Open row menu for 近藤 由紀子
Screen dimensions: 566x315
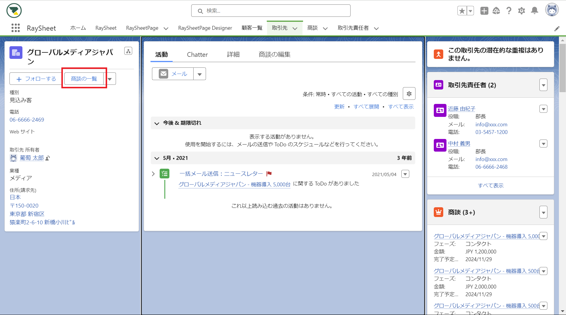(x=543, y=109)
